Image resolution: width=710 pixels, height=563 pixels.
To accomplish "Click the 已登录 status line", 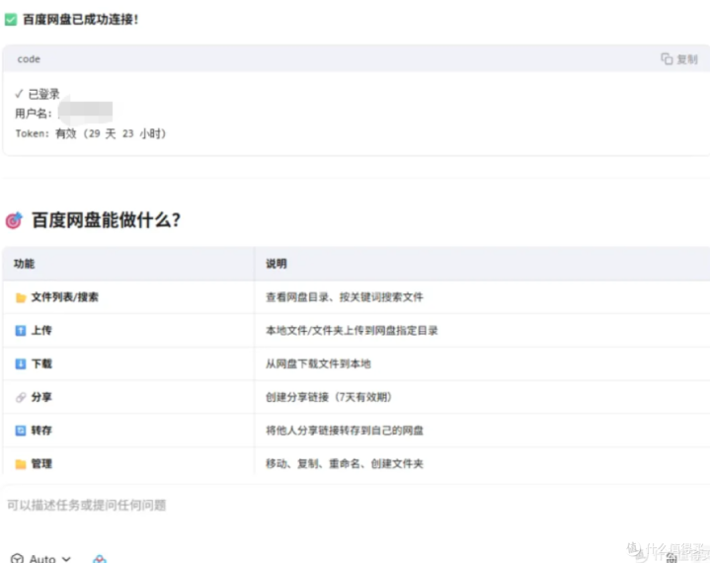I will pyautogui.click(x=38, y=94).
